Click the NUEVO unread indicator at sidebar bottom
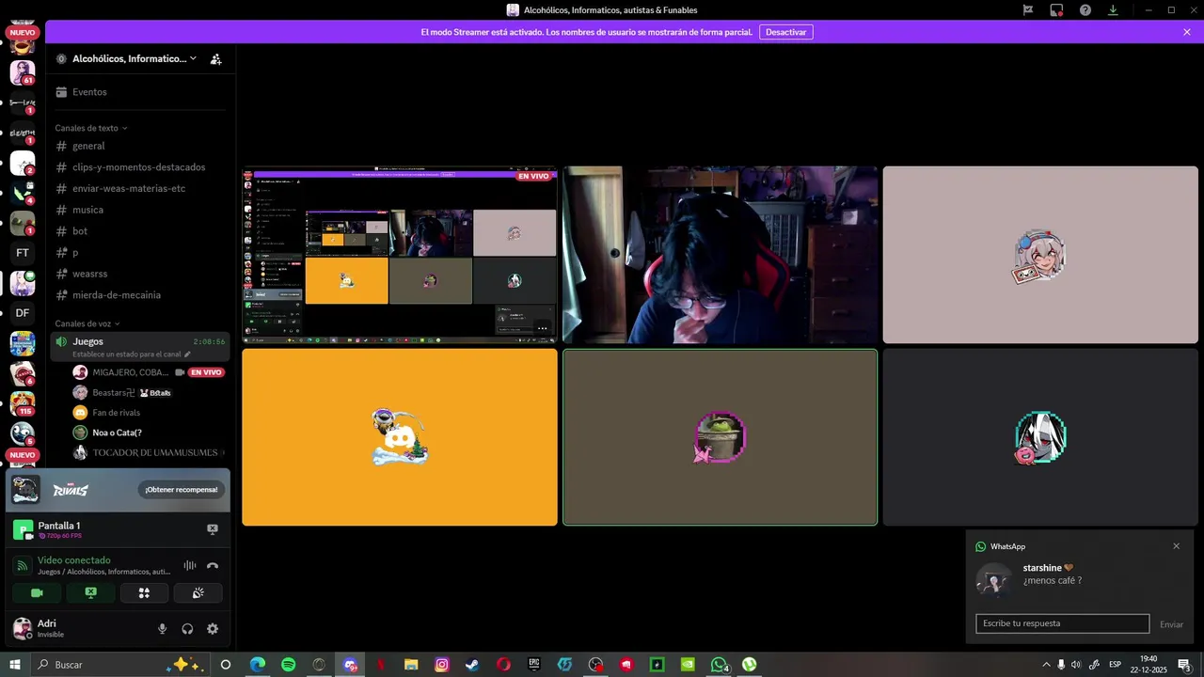This screenshot has height=677, width=1204. (23, 455)
